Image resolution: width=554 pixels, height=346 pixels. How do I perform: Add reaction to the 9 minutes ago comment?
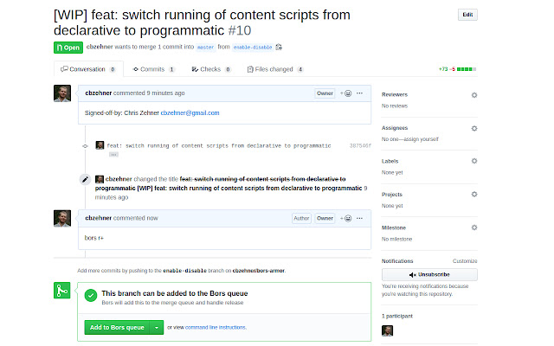click(x=346, y=93)
